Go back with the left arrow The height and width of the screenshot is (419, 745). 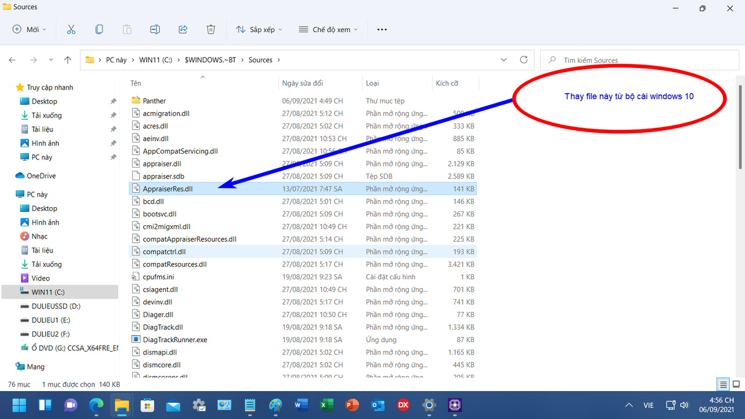(12, 60)
